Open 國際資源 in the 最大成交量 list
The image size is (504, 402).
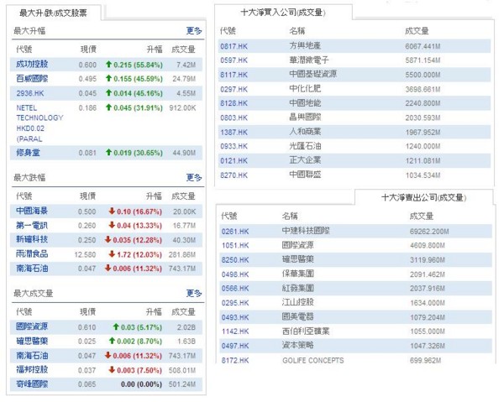point(32,326)
